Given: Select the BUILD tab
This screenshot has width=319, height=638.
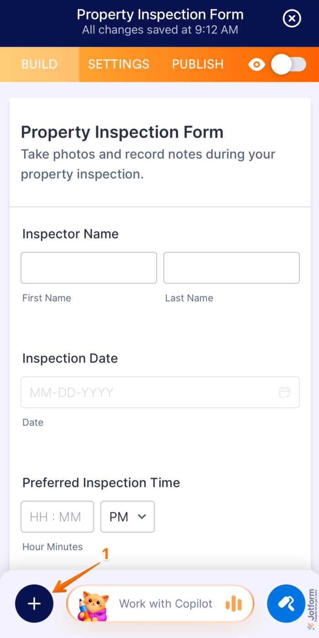Looking at the screenshot, I should click(39, 64).
